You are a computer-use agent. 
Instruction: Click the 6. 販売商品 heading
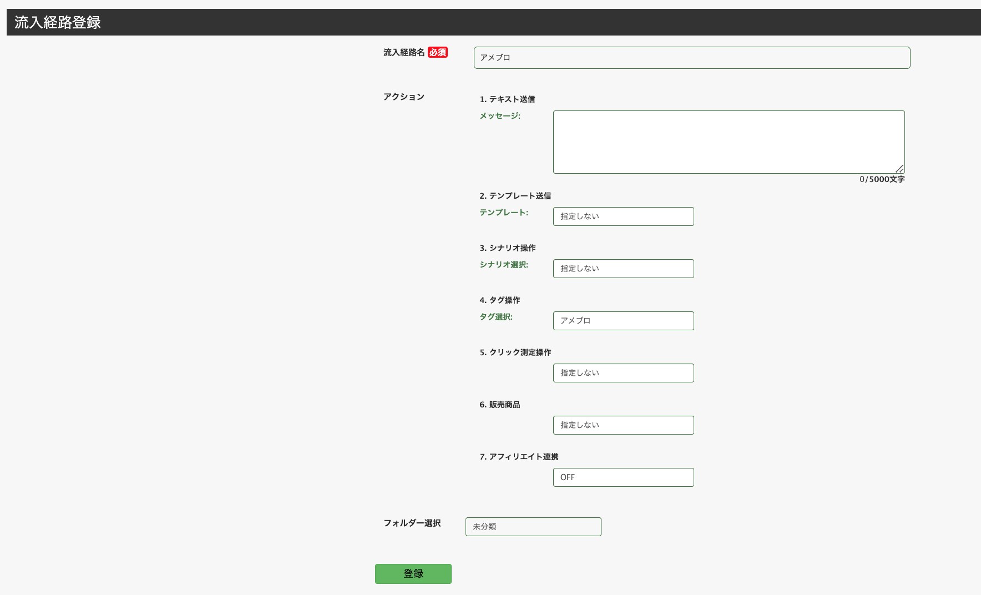500,405
